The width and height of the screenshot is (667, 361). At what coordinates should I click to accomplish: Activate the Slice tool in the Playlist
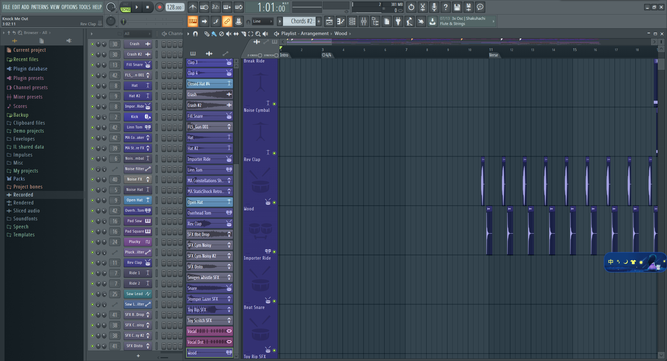click(243, 34)
